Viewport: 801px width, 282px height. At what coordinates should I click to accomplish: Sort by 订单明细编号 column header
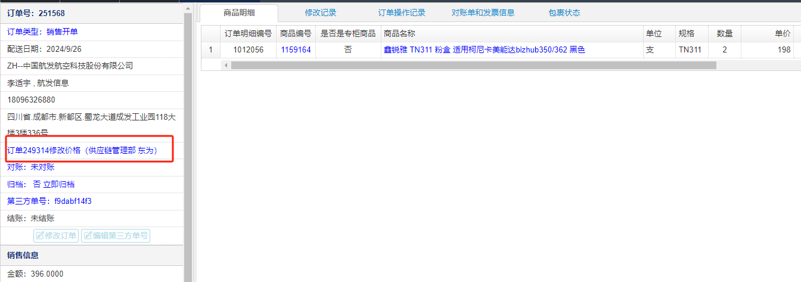[x=248, y=33]
